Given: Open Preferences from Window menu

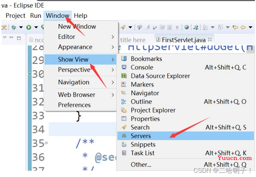Looking at the screenshot, I should [x=81, y=105].
